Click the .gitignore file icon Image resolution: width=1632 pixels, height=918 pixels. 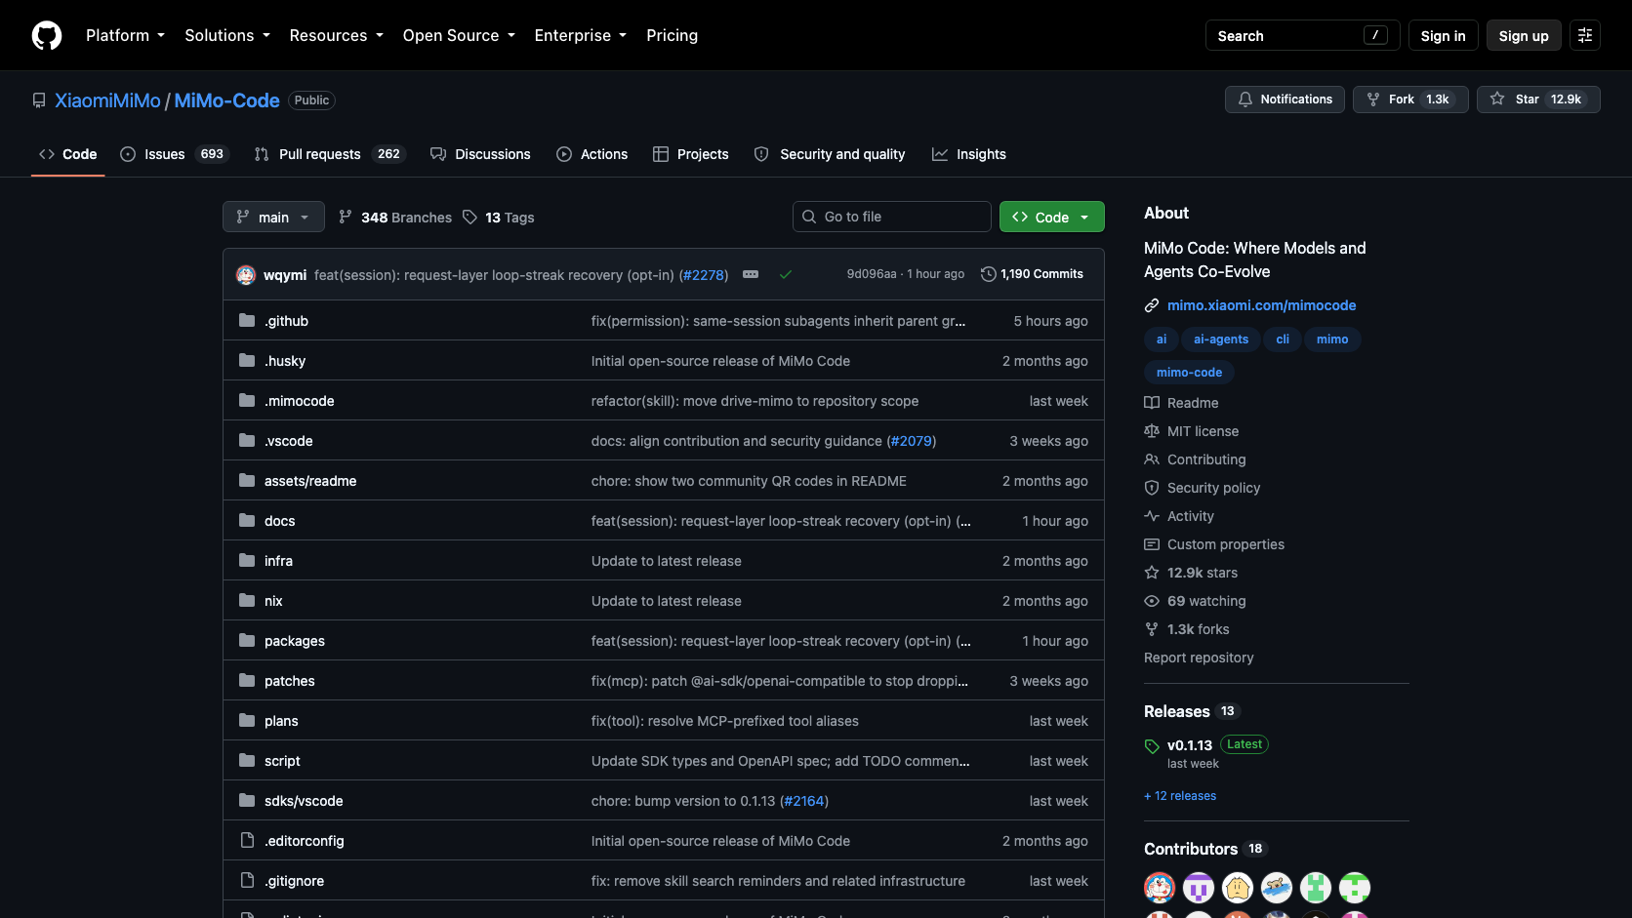(x=247, y=880)
